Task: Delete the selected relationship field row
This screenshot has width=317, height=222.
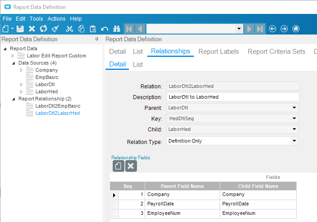Action: point(131,166)
